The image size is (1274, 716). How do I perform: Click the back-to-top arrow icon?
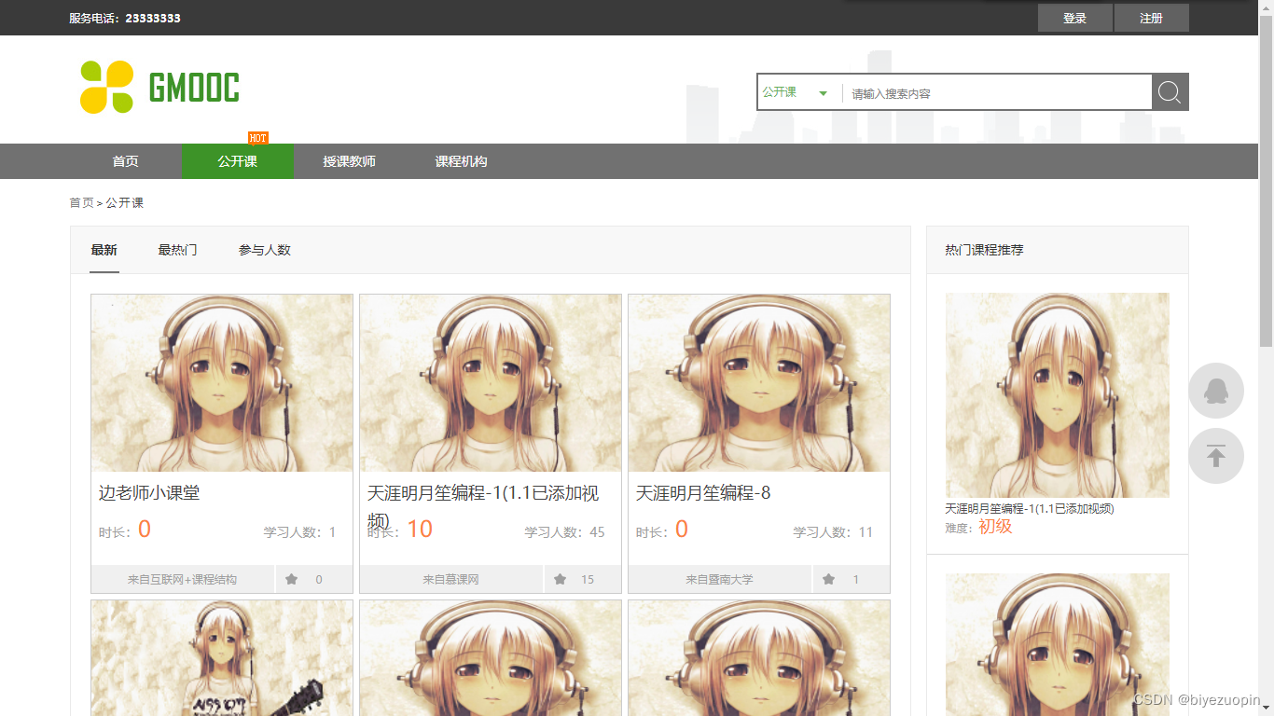1215,456
